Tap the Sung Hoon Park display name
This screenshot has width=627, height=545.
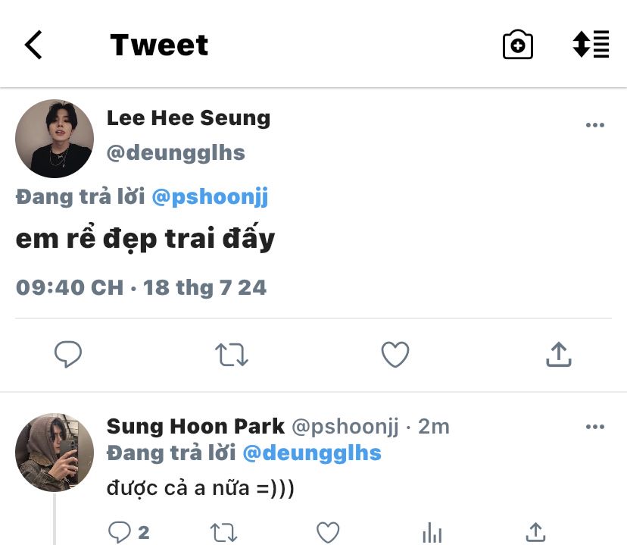(x=195, y=426)
